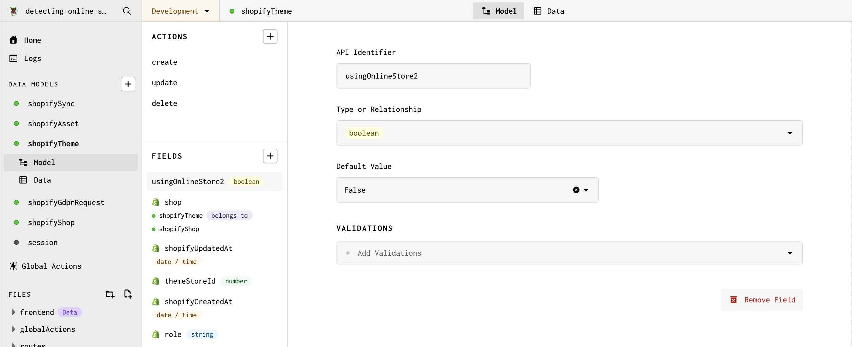Click the app name detecting-online-s…
This screenshot has width=852, height=347.
(x=66, y=11)
